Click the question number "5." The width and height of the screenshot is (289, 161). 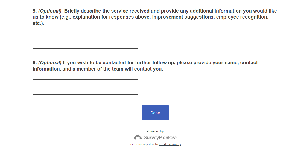(x=35, y=11)
